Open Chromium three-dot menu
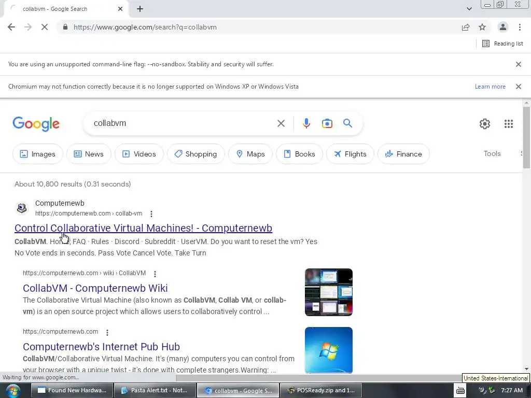Viewport: 531px width, 398px height. 520,27
